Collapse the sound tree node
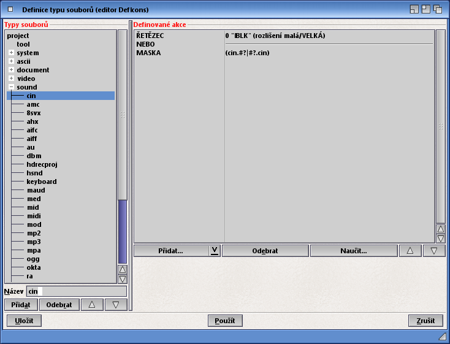This screenshot has width=450, height=344. click(11, 87)
